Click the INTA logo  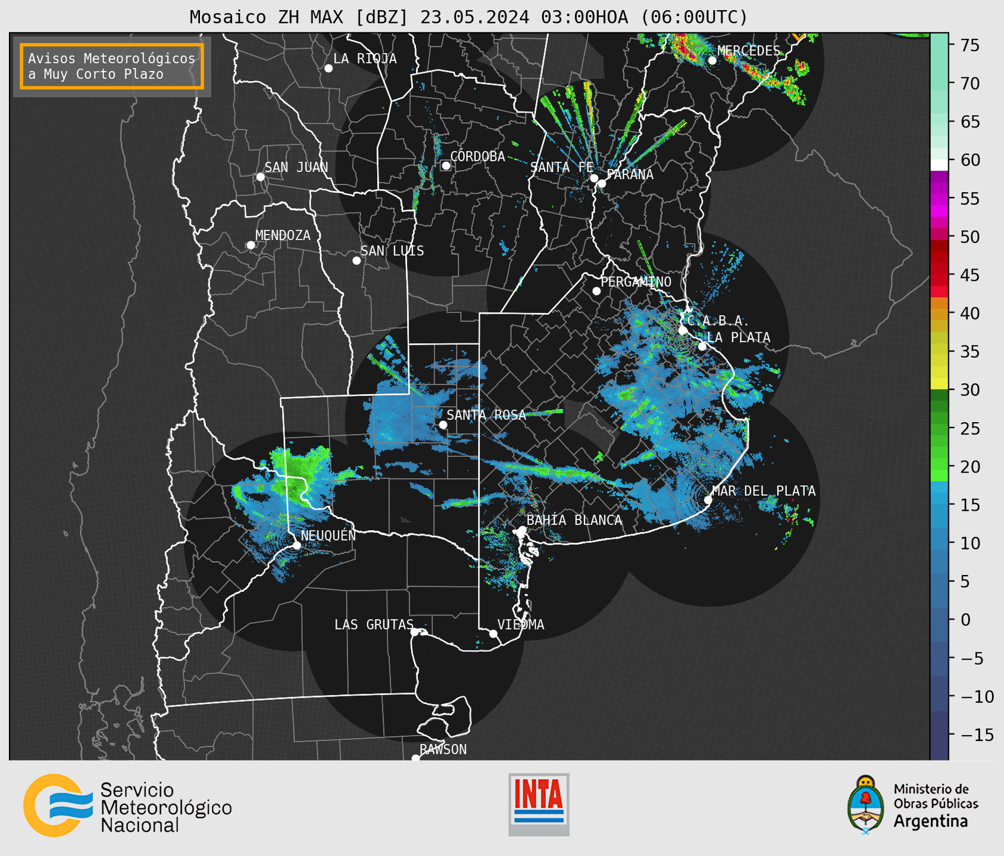(539, 804)
